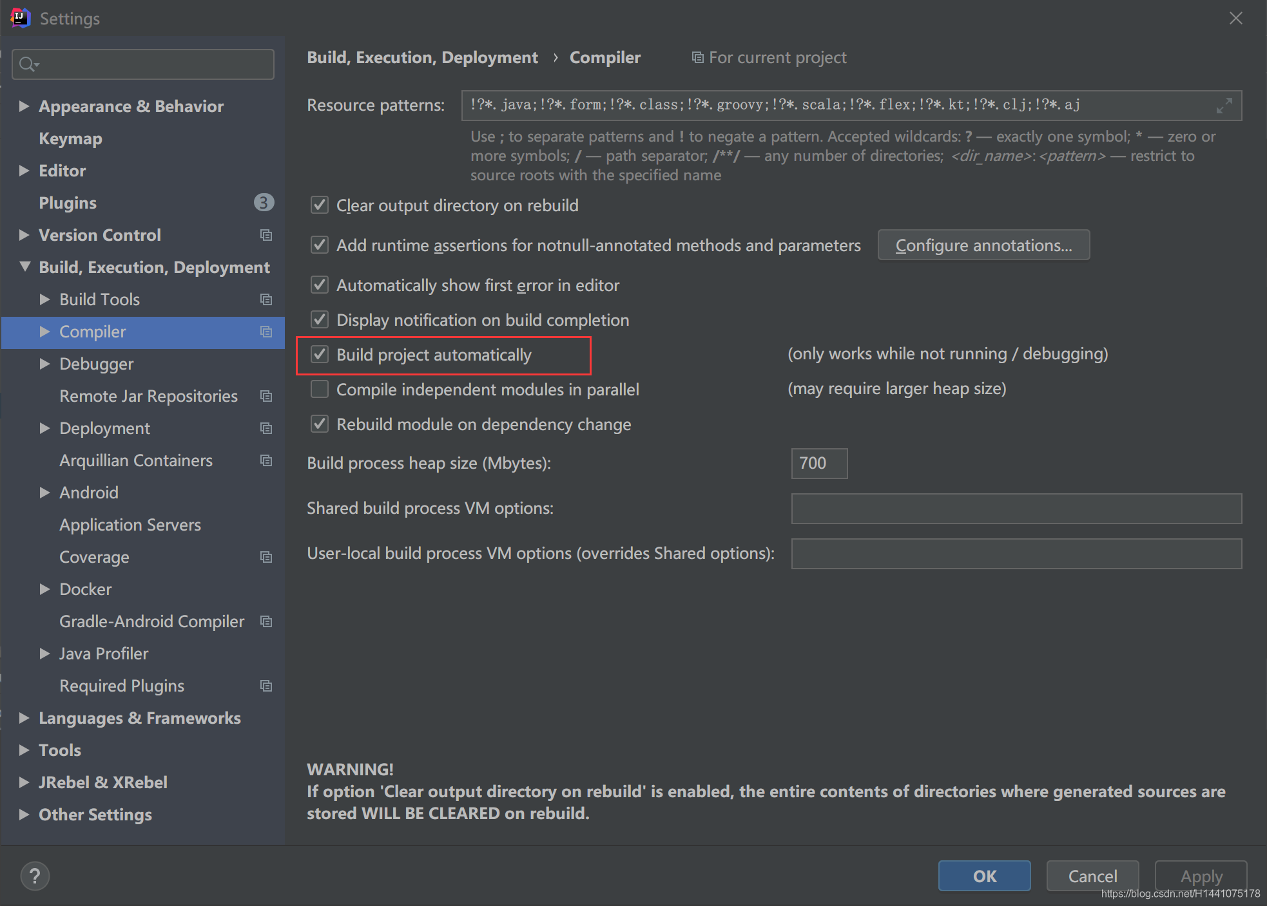Close the Settings dialog
The image size is (1267, 906).
[1235, 18]
